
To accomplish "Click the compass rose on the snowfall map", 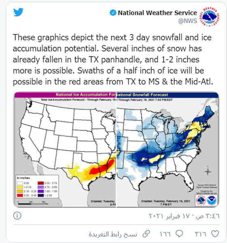I will click(x=208, y=171).
